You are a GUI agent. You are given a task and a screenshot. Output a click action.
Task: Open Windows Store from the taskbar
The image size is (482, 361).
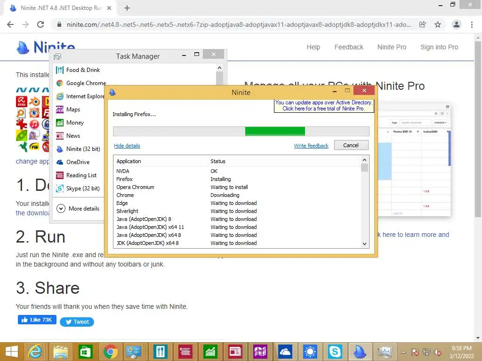click(x=86, y=352)
